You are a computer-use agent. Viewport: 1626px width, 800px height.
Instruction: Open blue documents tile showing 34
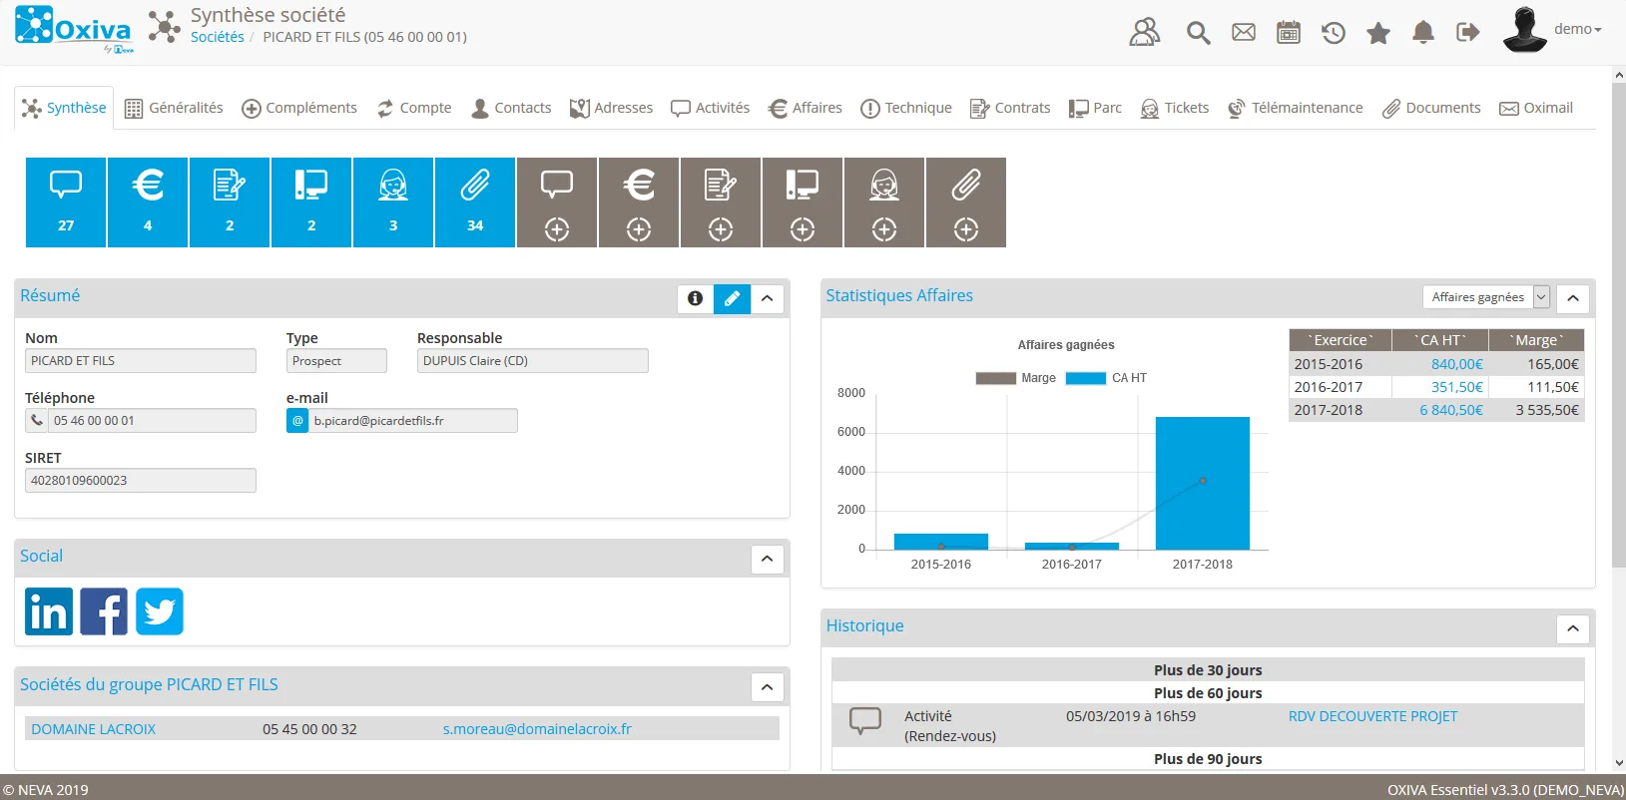click(x=475, y=202)
